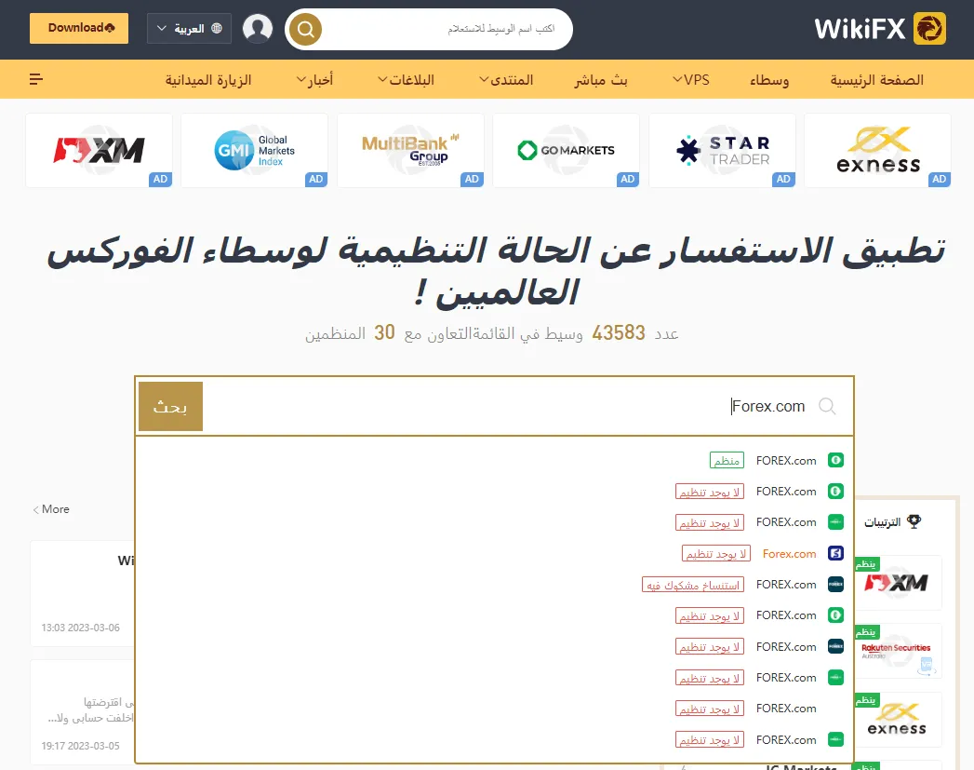
Task: Open the MultiBank Group ad banner
Action: click(410, 151)
